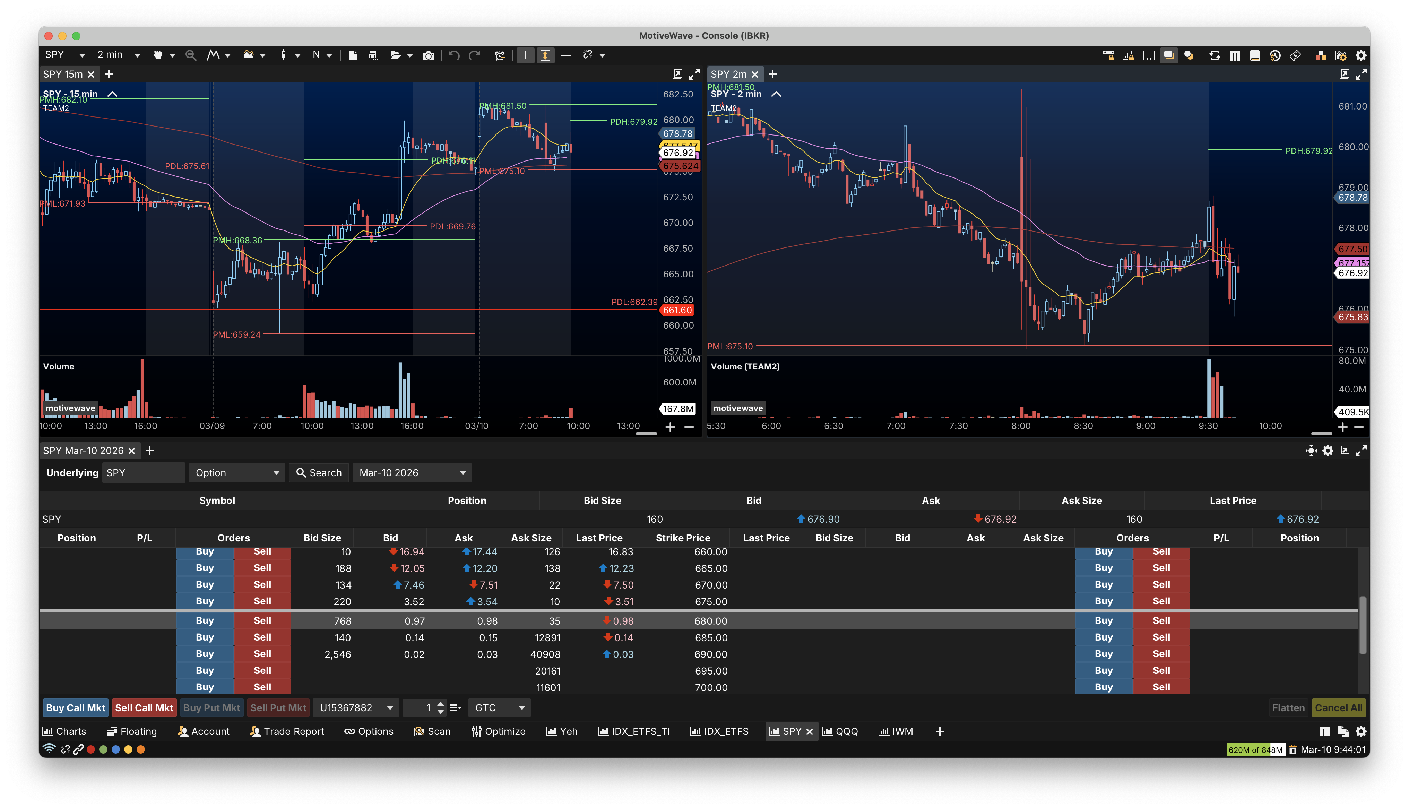This screenshot has width=1409, height=809.
Task: Click the Underlying SPY input field
Action: coord(143,473)
